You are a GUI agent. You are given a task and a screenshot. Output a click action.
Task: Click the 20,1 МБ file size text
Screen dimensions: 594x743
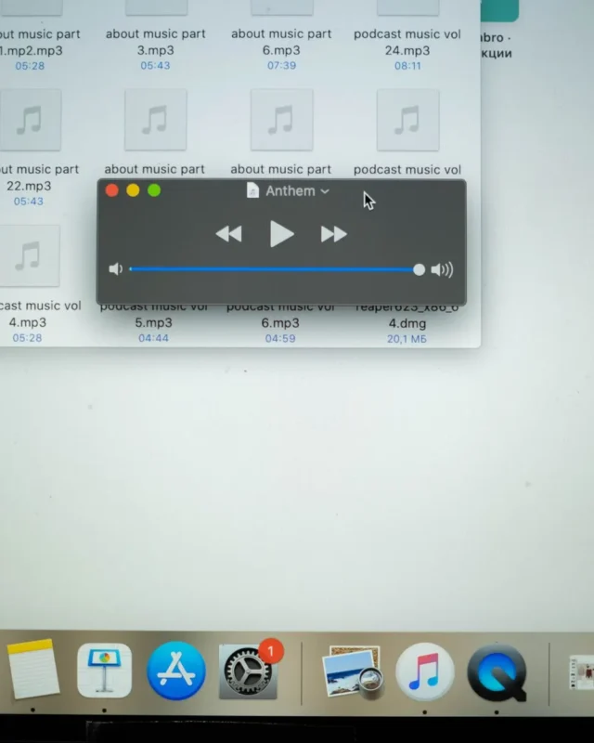point(407,339)
